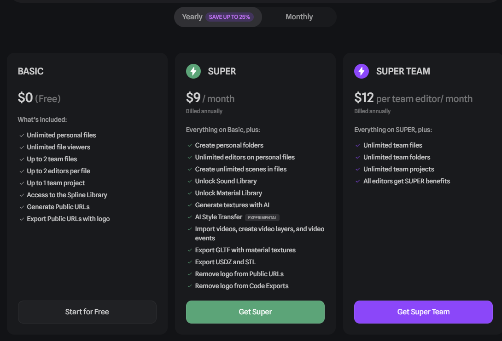502x341 pixels.
Task: Click the green SUPER lightning bolt icon
Action: pyautogui.click(x=193, y=71)
